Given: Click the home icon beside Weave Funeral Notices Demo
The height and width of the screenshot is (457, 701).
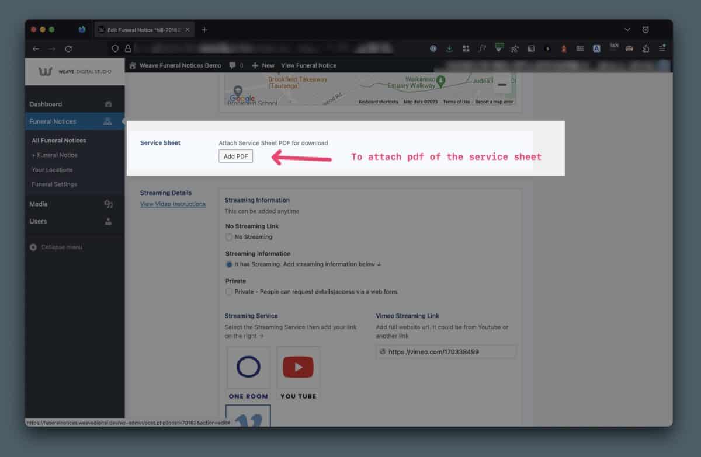Looking at the screenshot, I should pos(133,65).
